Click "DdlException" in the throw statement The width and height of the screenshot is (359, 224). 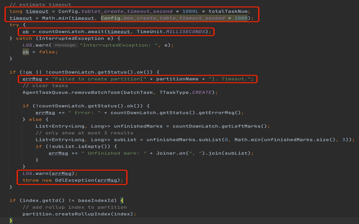coord(75,180)
